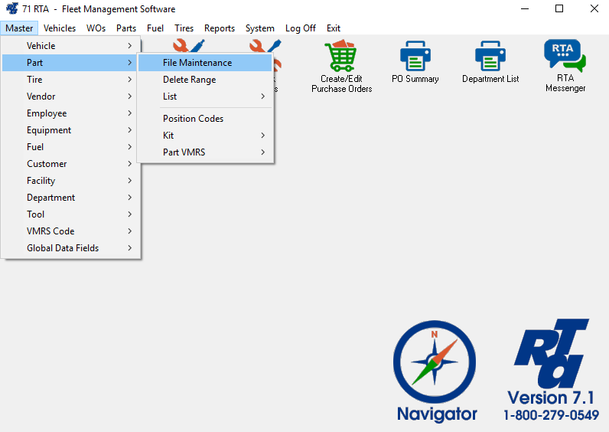Click Log Off in the menu bar
Image resolution: width=609 pixels, height=432 pixels.
click(x=300, y=28)
